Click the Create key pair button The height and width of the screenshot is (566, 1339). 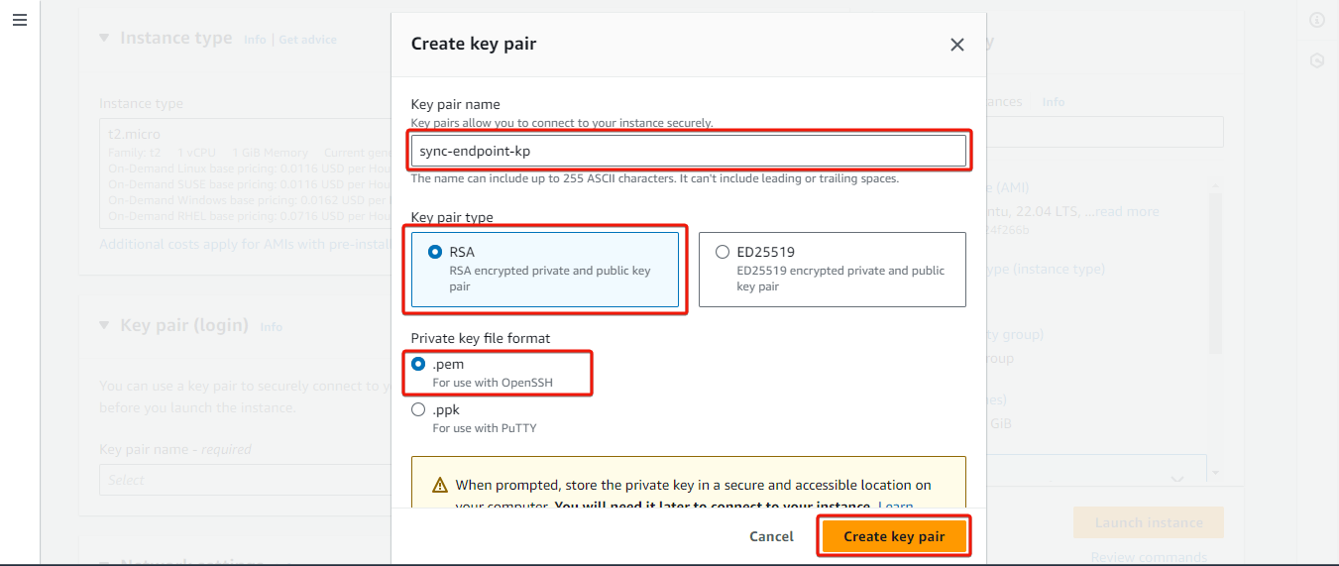(894, 536)
